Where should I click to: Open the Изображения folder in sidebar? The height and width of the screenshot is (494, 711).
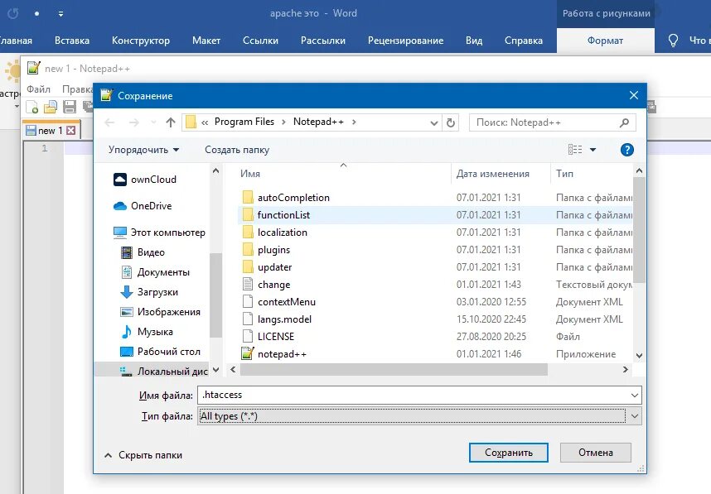pos(161,312)
